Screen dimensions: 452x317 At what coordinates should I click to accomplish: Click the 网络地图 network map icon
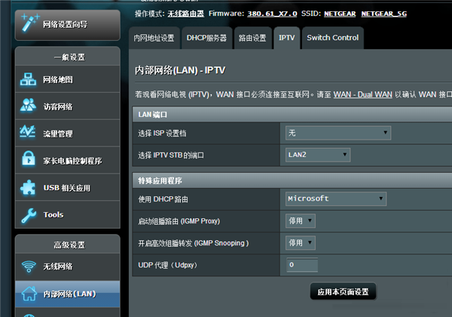pyautogui.click(x=29, y=80)
